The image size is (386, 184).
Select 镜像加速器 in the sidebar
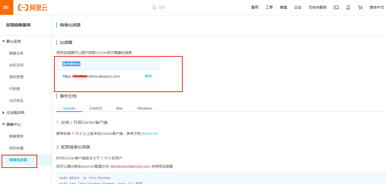click(18, 160)
